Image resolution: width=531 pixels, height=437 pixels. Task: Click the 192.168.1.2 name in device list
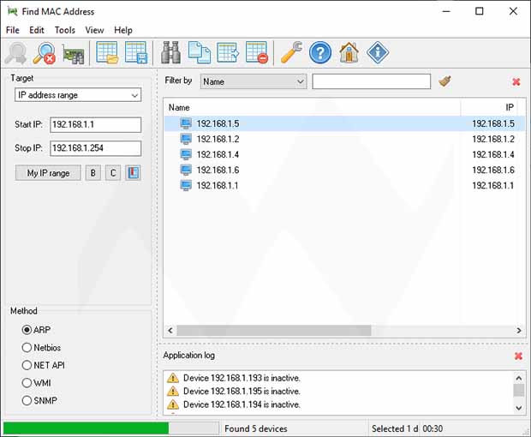(218, 139)
